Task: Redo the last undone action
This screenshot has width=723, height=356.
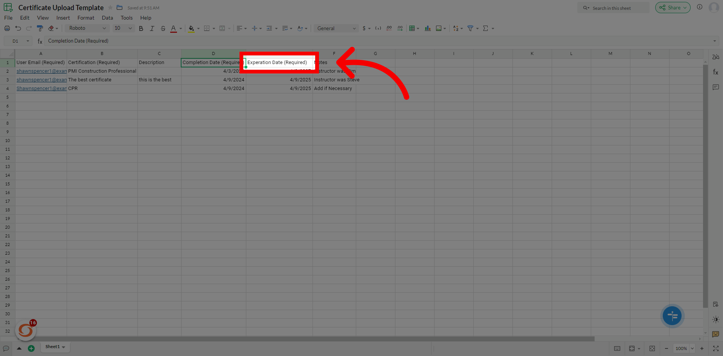Action: pos(29,28)
